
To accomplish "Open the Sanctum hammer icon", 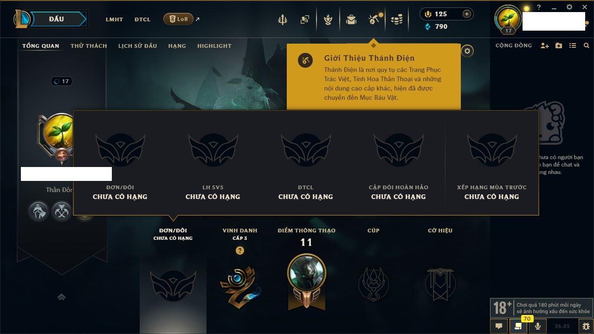I will 374,19.
